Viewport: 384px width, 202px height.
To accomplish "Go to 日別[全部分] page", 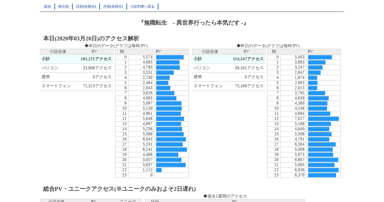I will click(x=86, y=6).
